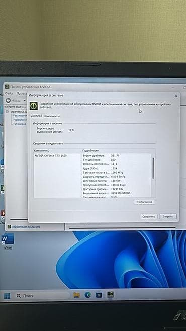Select 'Управлен...' item under Параметры 3D
This screenshot has height=331, width=186.
20,120
